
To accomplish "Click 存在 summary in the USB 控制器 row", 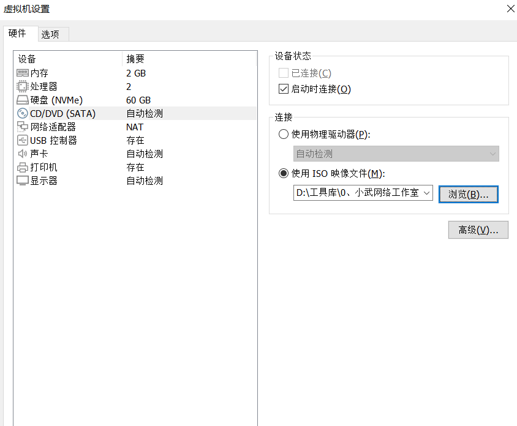I will (135, 141).
